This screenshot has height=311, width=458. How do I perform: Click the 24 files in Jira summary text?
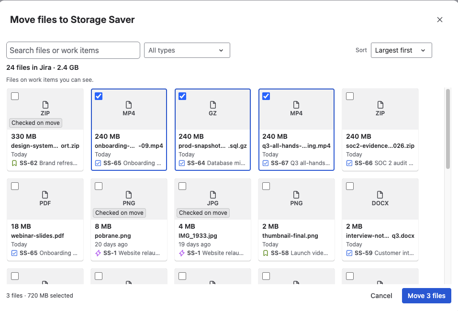(42, 67)
